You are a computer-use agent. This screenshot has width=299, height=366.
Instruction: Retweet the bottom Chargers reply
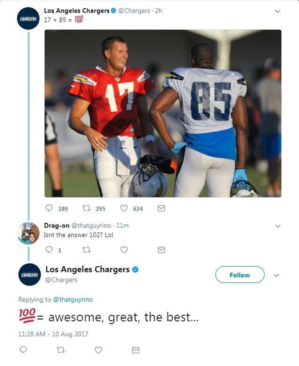(61, 350)
